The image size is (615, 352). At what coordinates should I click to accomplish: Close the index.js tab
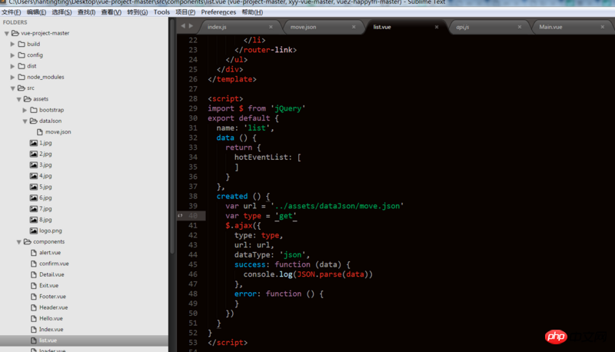(271, 27)
